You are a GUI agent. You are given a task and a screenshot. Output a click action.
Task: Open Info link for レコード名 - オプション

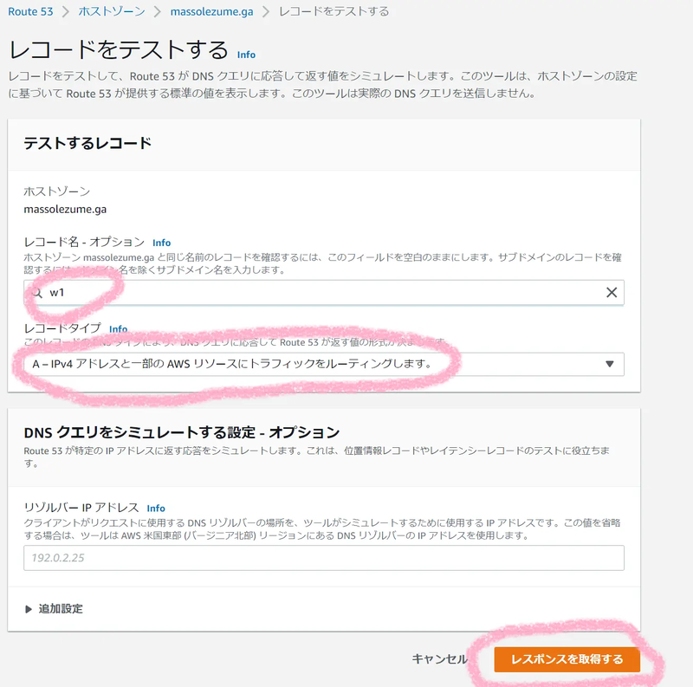pos(161,243)
